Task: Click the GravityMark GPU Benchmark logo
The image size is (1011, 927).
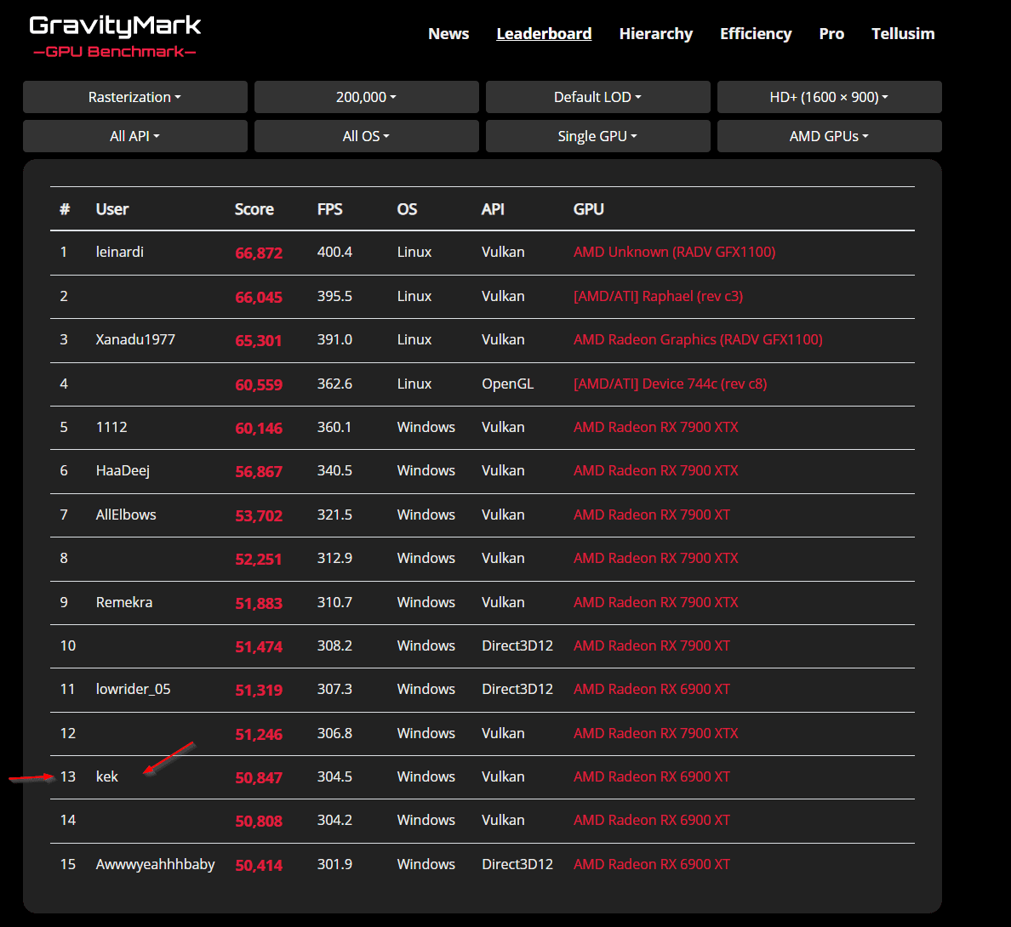Action: (115, 36)
